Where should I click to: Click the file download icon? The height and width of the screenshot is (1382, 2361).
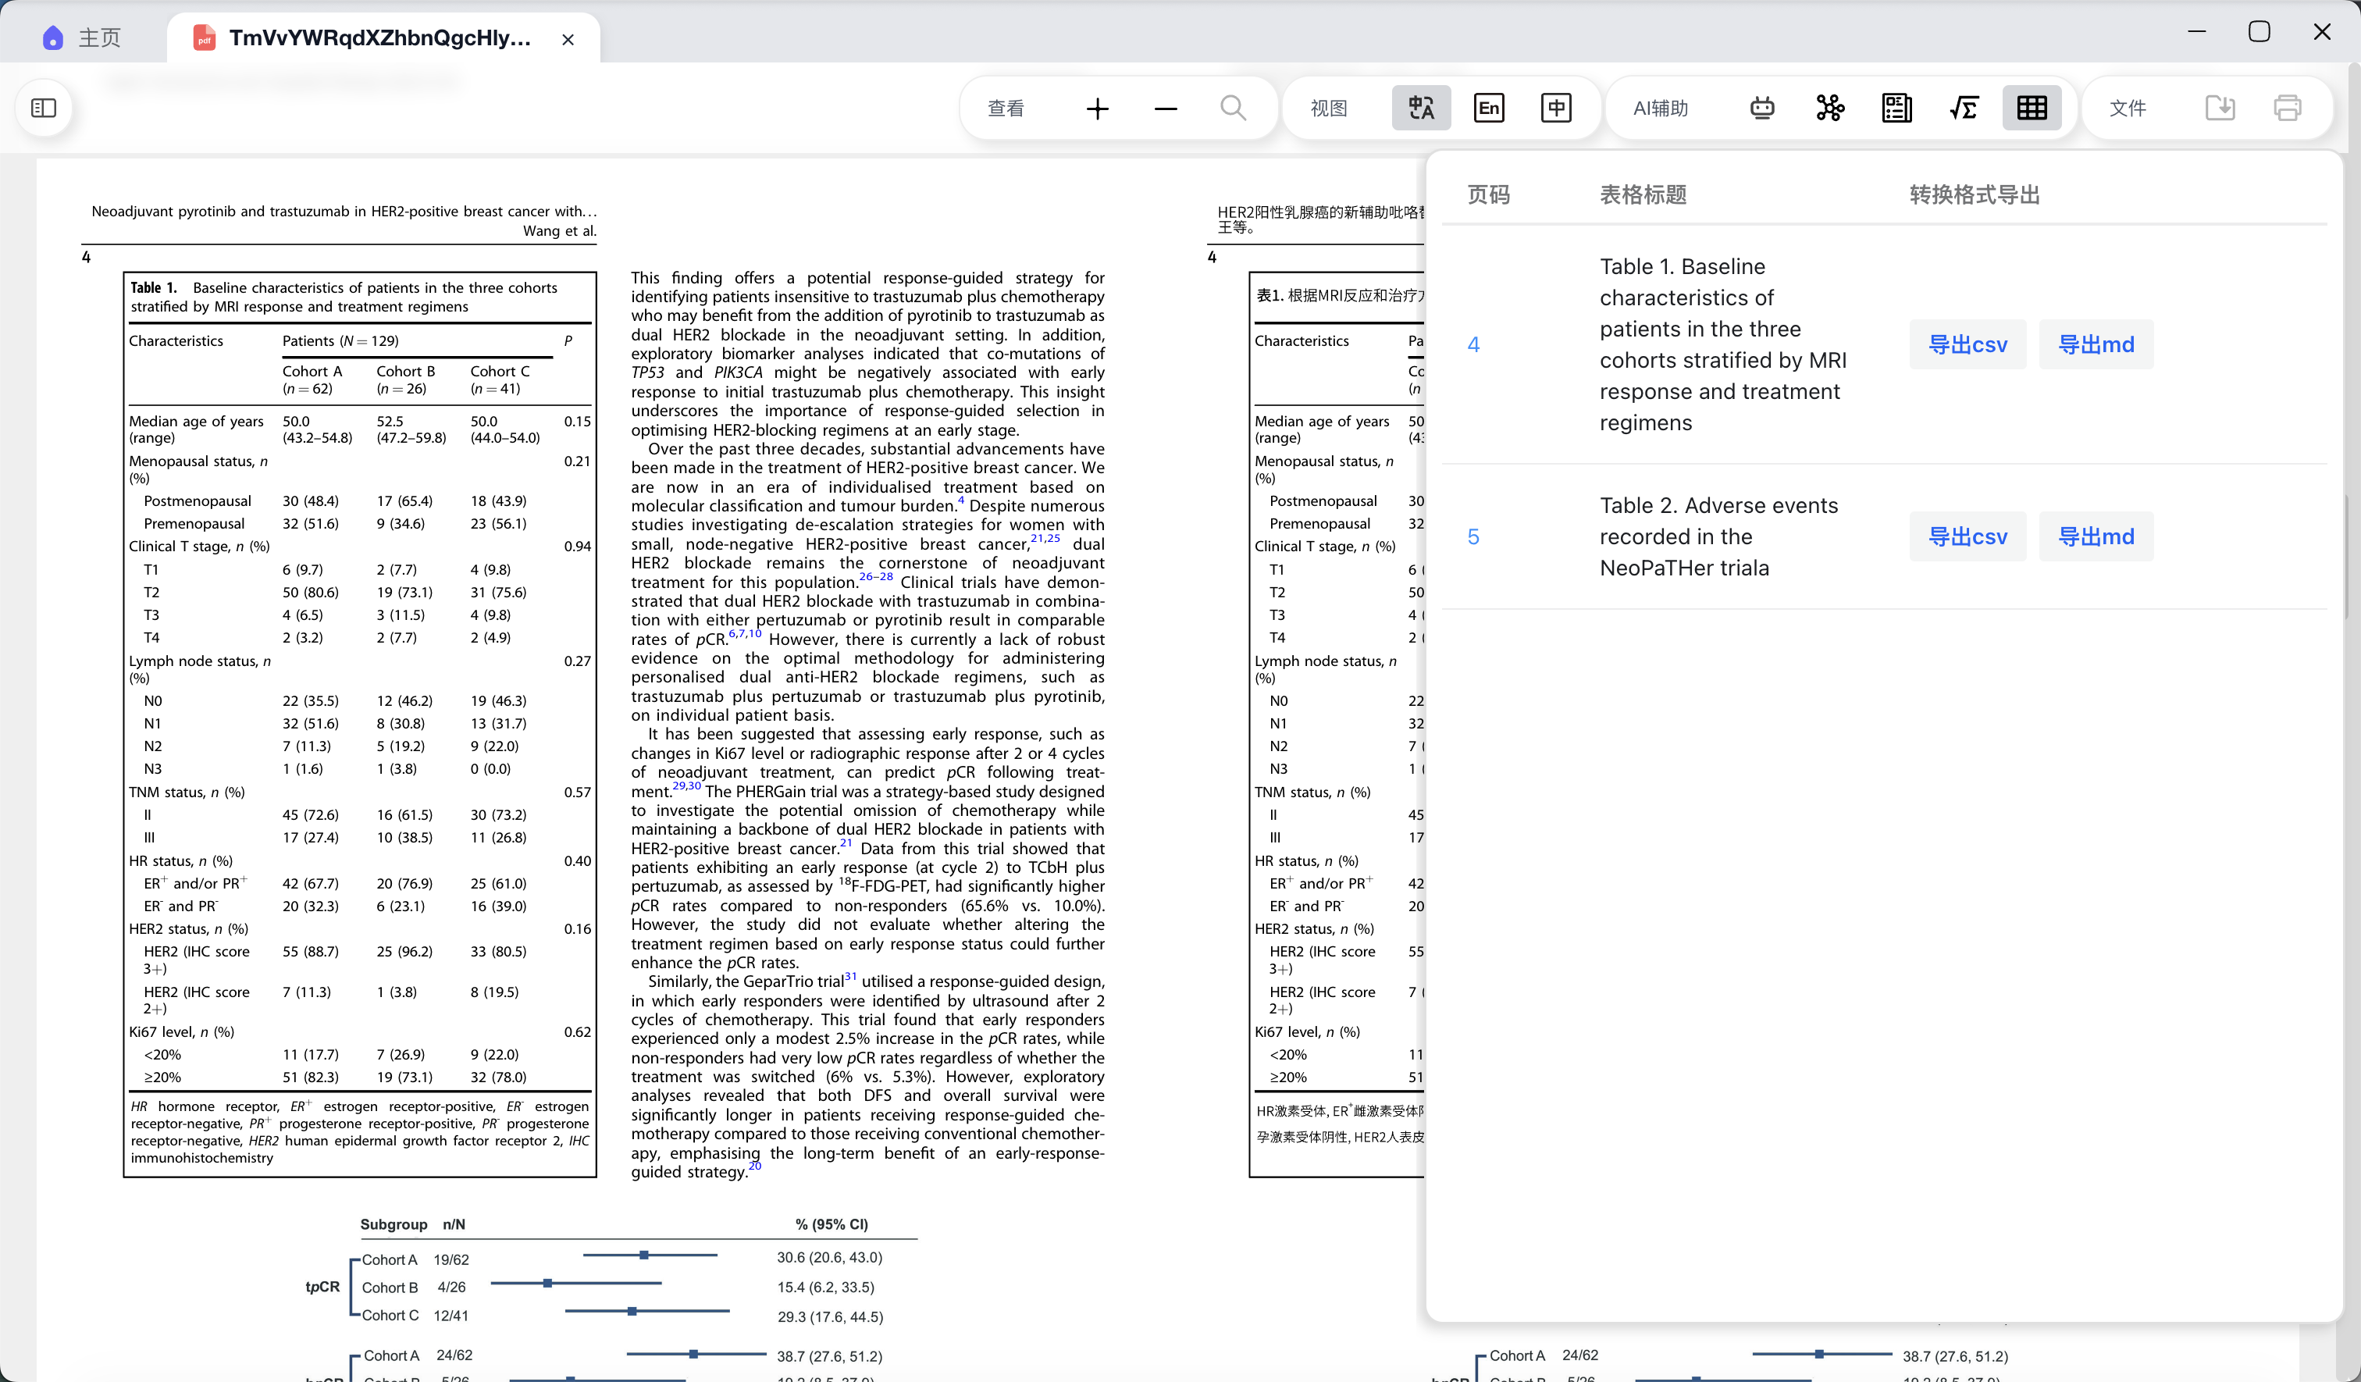point(2220,109)
